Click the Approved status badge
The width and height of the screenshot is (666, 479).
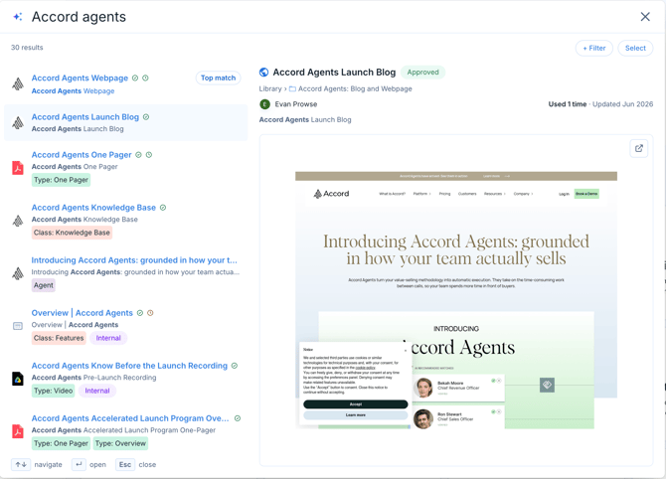point(422,73)
